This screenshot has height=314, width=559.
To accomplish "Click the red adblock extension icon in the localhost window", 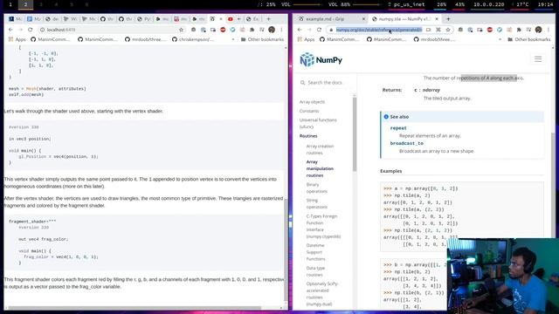I will pyautogui.click(x=223, y=30).
